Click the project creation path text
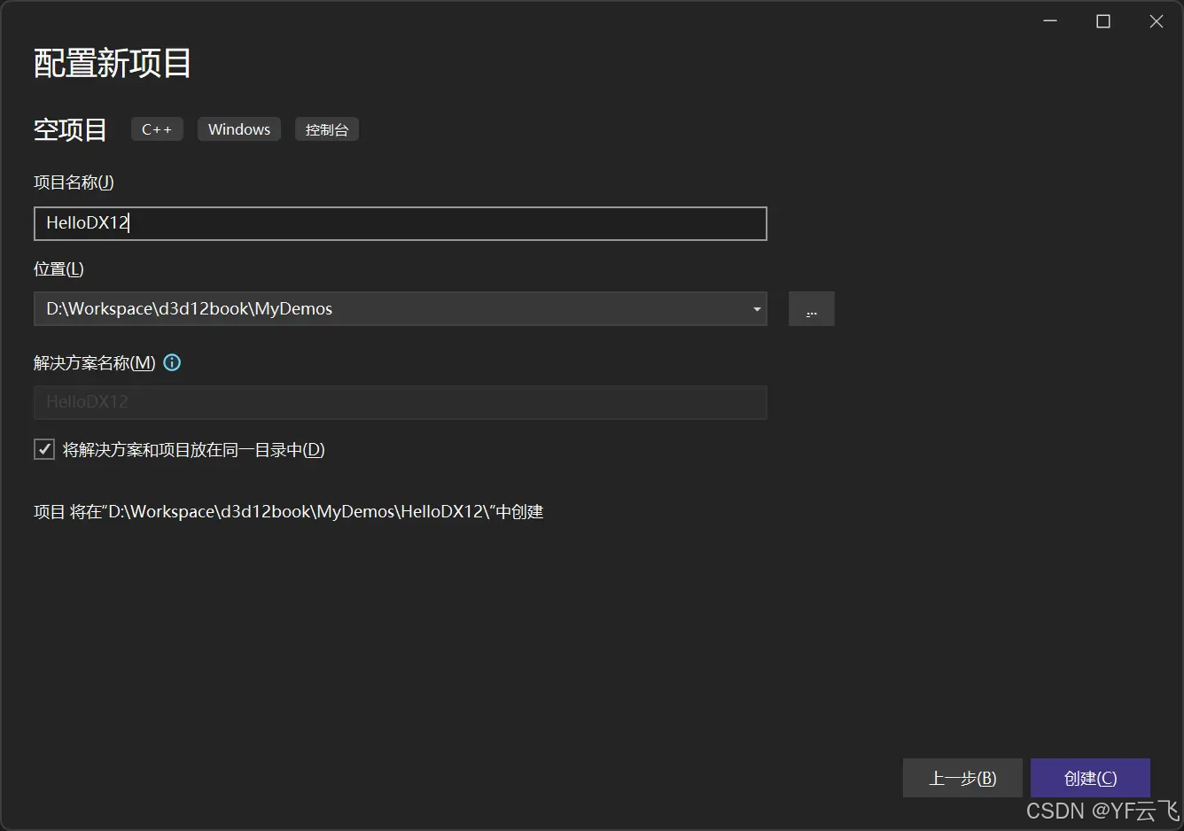The height and width of the screenshot is (831, 1184). [288, 510]
